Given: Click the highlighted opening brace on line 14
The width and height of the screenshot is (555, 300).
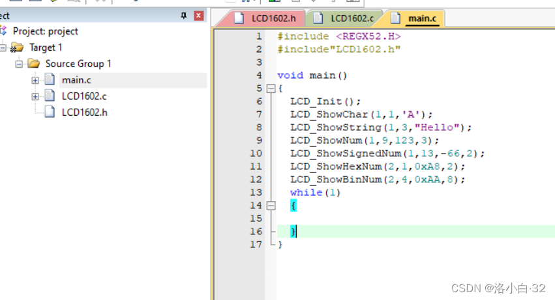Looking at the screenshot, I should click(293, 206).
